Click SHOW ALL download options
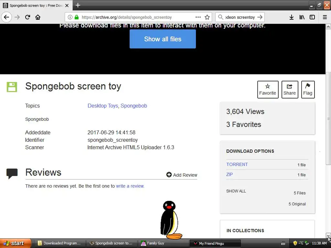The width and height of the screenshot is (331, 248). point(236,191)
